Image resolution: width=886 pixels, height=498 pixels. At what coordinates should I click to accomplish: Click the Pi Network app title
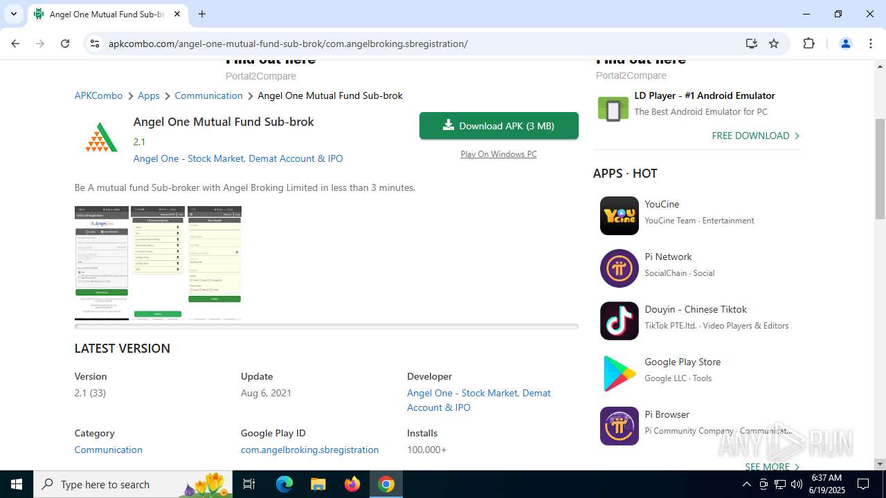[x=668, y=257]
